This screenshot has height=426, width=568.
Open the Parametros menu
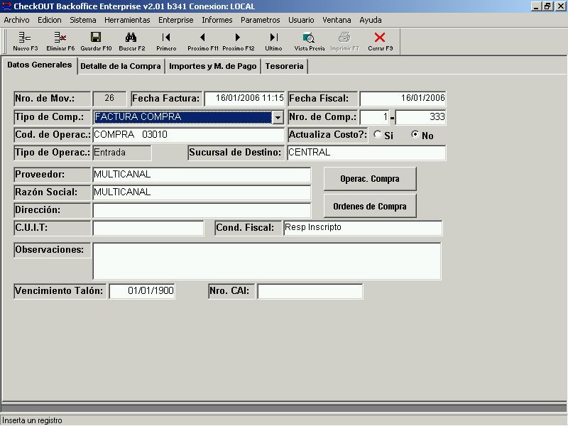261,20
